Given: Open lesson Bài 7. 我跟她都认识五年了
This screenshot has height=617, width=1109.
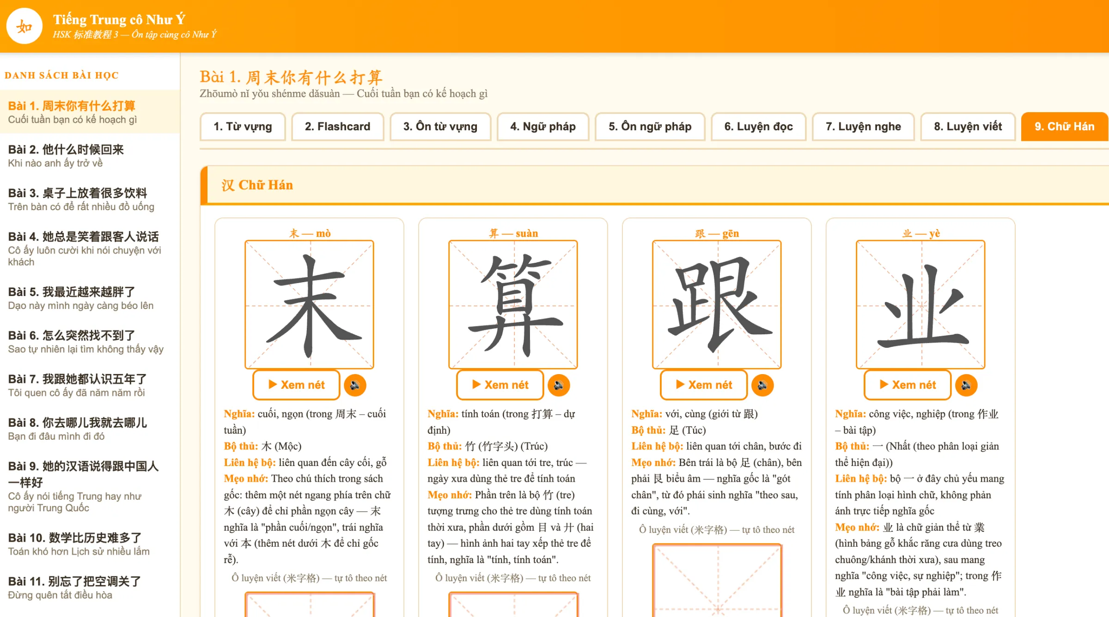Looking at the screenshot, I should (90, 385).
